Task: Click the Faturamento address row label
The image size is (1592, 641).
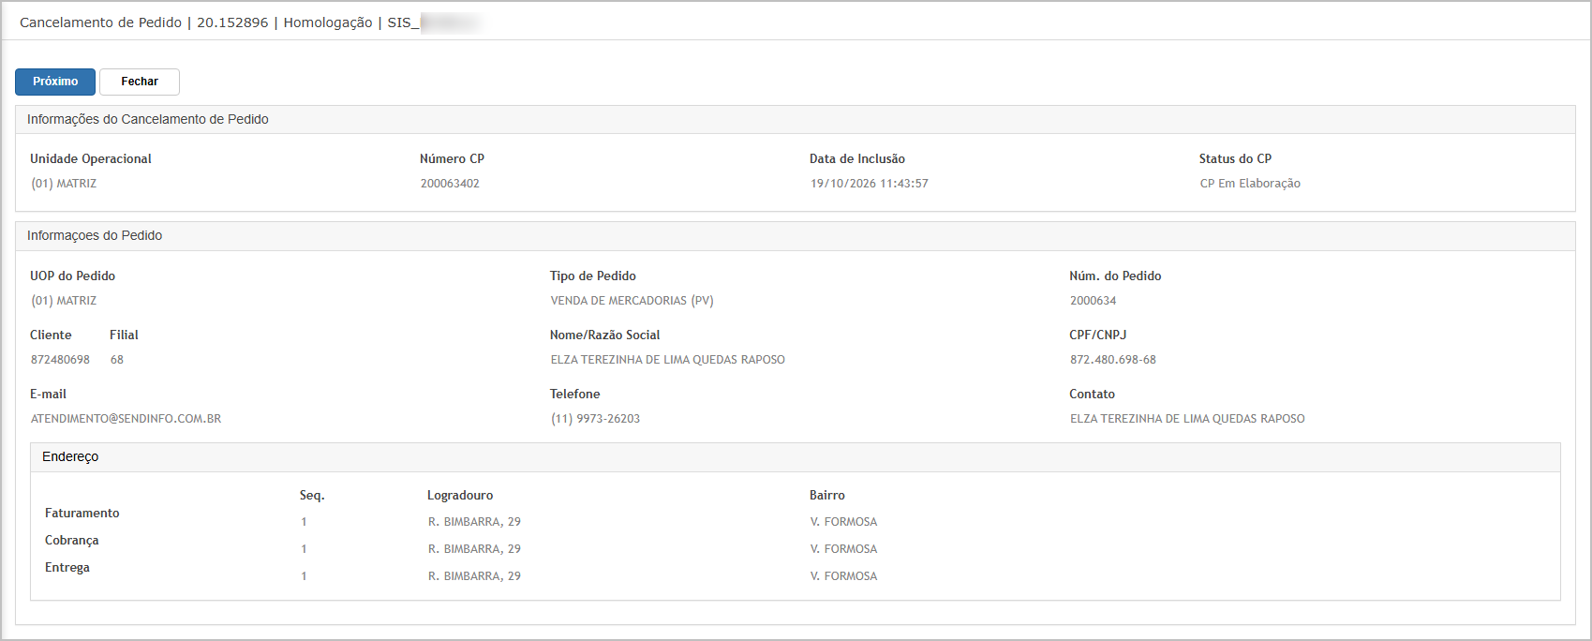Action: [x=82, y=513]
